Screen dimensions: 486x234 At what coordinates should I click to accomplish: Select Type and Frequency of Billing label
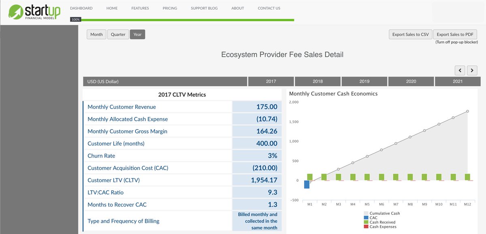tap(124, 221)
